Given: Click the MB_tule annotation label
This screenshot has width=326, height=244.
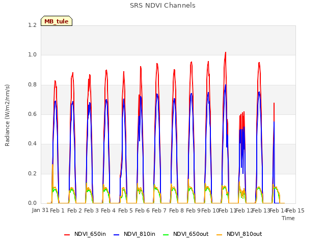Looking at the screenshot, I should click(x=57, y=21).
